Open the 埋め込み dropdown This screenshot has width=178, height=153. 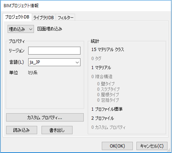[x=21, y=29]
